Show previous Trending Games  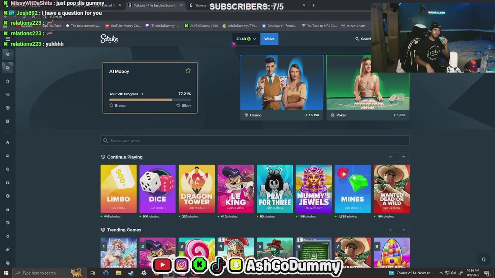pyautogui.click(x=391, y=230)
